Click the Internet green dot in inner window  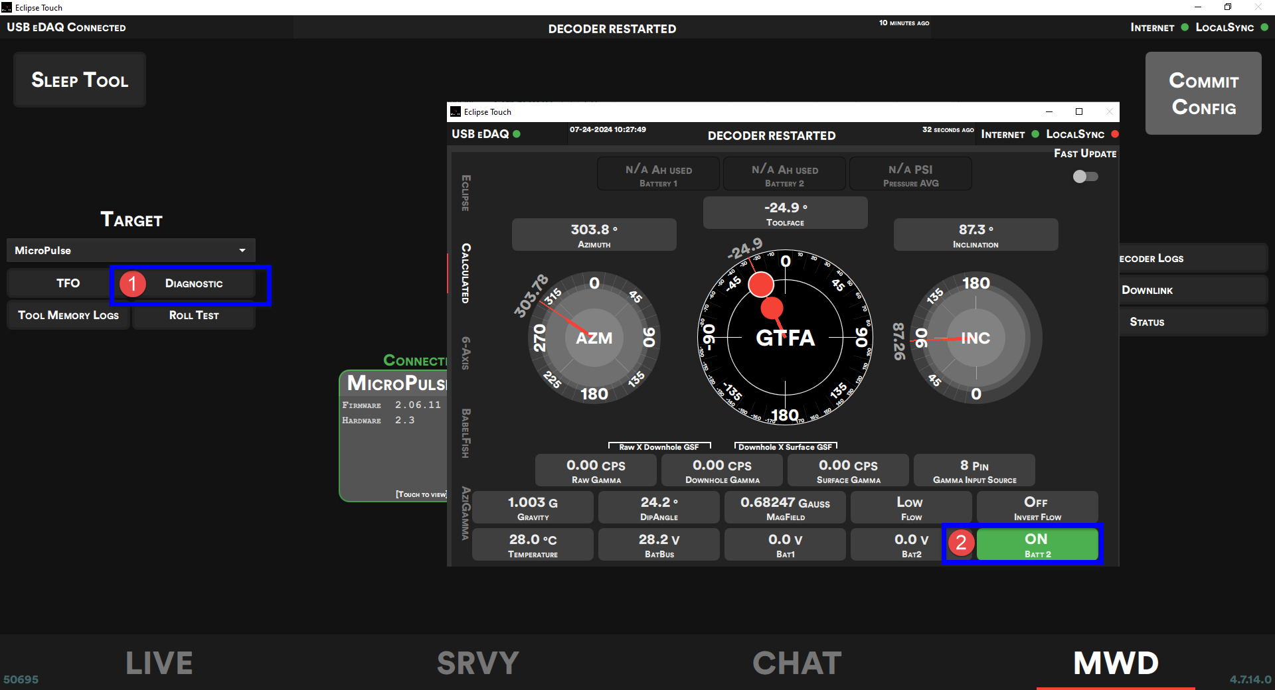(x=1035, y=134)
